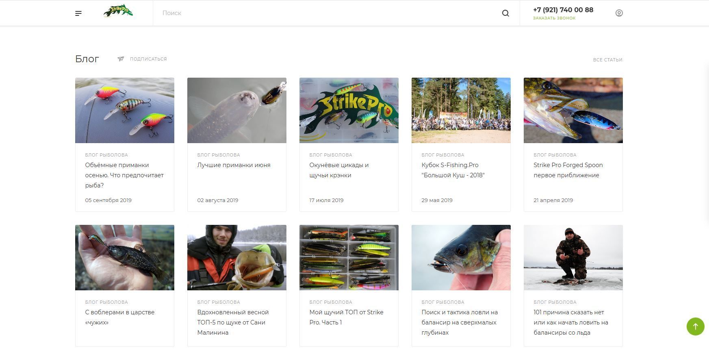The image size is (709, 357).
Task: Click the phone number +7 (921) 740 00 88
Action: 563,10
